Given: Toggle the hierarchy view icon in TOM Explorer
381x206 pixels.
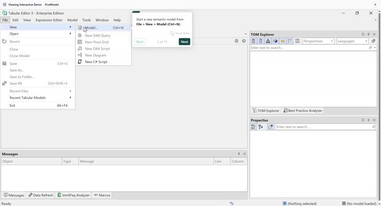Looking at the screenshot, I should click(268, 41).
